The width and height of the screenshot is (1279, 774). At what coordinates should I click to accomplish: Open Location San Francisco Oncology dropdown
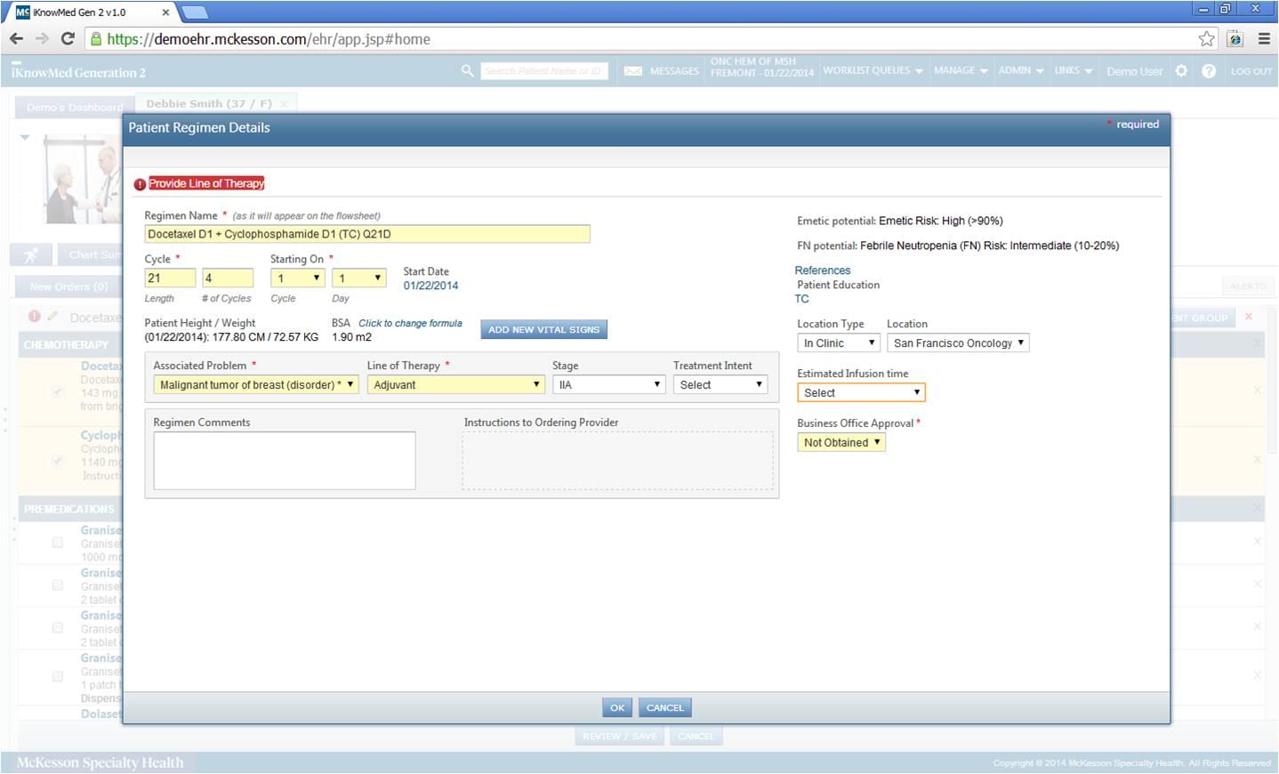coord(958,343)
